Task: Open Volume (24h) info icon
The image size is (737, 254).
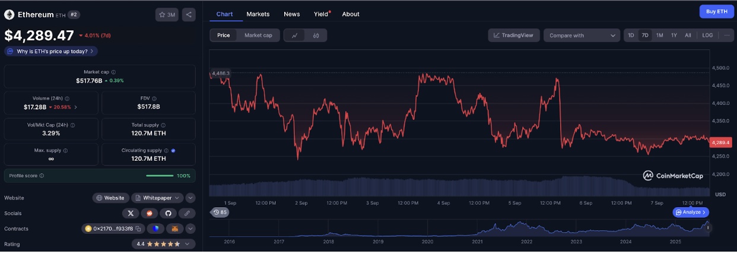Action: tap(67, 99)
